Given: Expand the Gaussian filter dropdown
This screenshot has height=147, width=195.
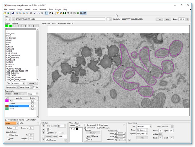Looking at the screenshot, I should point(144,126).
